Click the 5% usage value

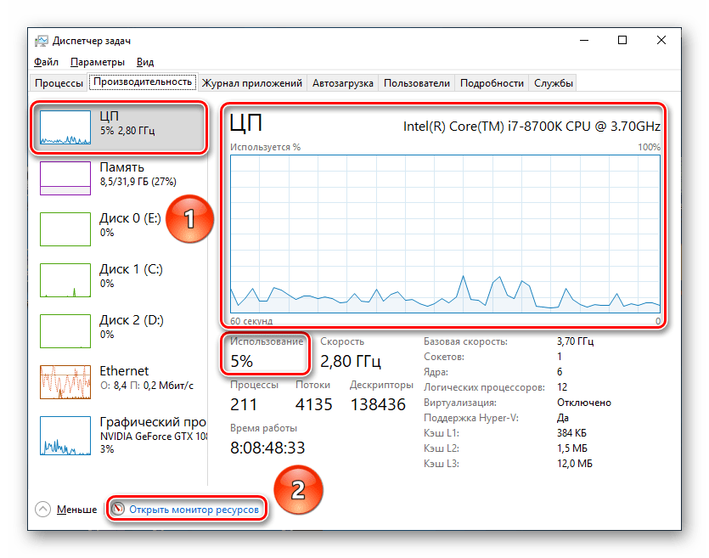[242, 361]
